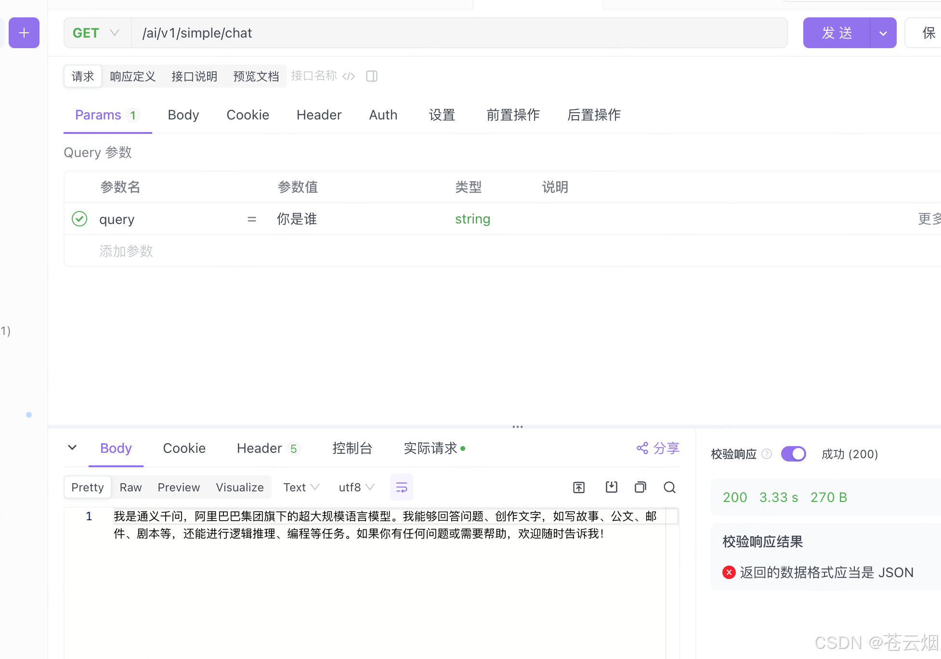Click the word wrap icon in response toolbar

tap(401, 488)
